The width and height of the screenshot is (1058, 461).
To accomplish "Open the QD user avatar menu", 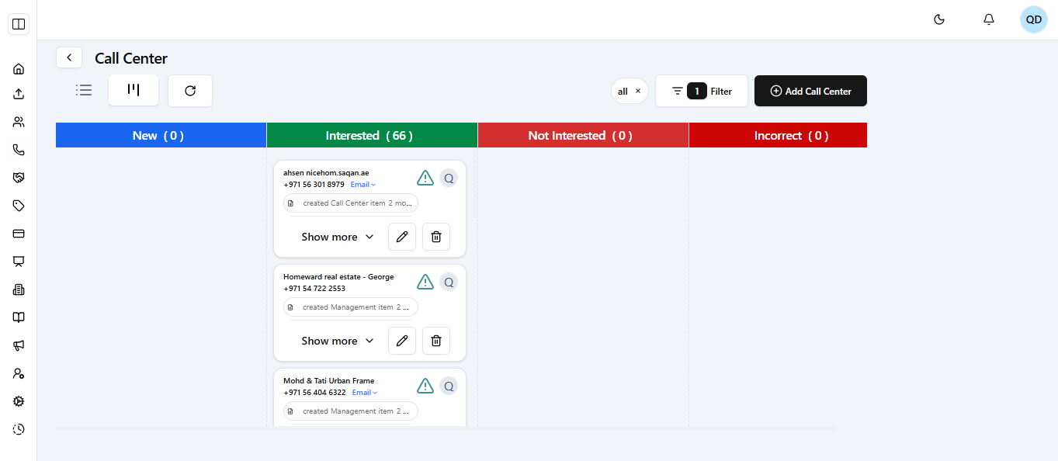I will pos(1034,19).
